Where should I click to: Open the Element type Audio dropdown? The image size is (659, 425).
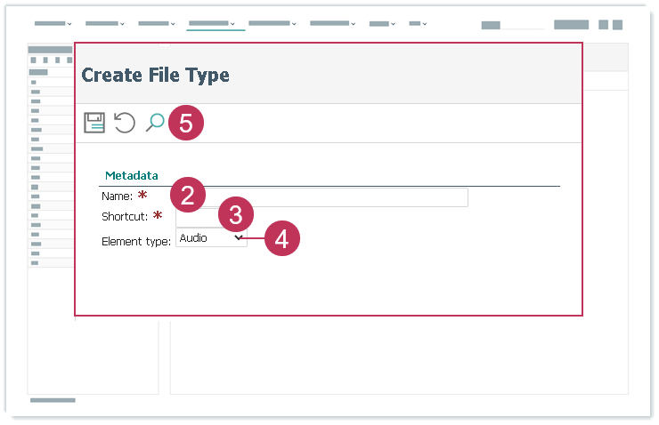pyautogui.click(x=211, y=238)
